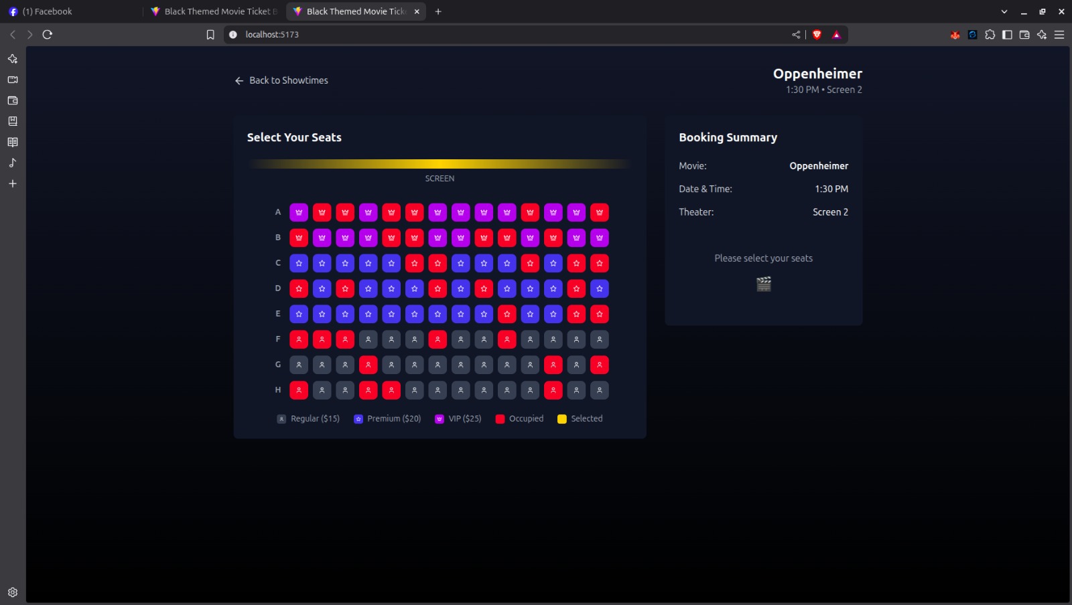The height and width of the screenshot is (605, 1072).
Task: Open the wallet icon in left sidebar
Action: coord(13,100)
